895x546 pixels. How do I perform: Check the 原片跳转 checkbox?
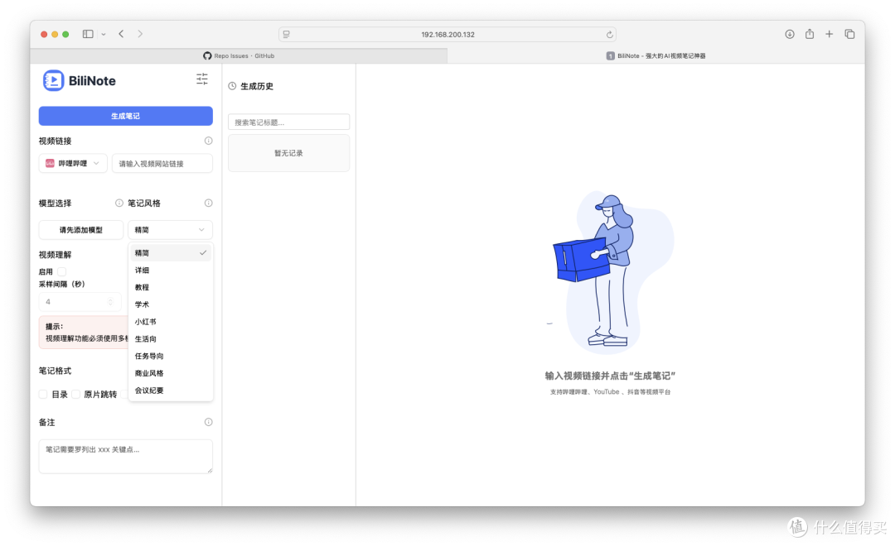76,395
